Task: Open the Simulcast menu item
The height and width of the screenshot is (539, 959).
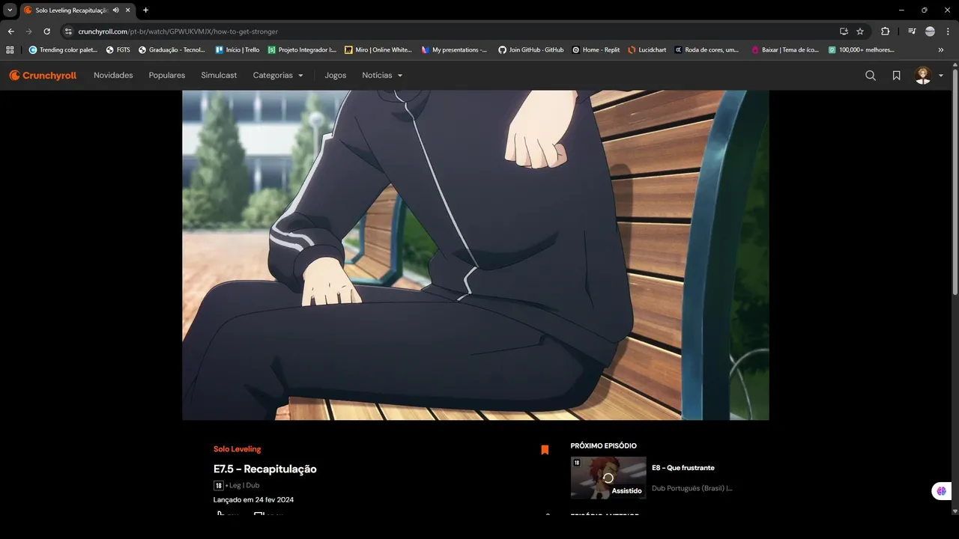Action: point(219,76)
